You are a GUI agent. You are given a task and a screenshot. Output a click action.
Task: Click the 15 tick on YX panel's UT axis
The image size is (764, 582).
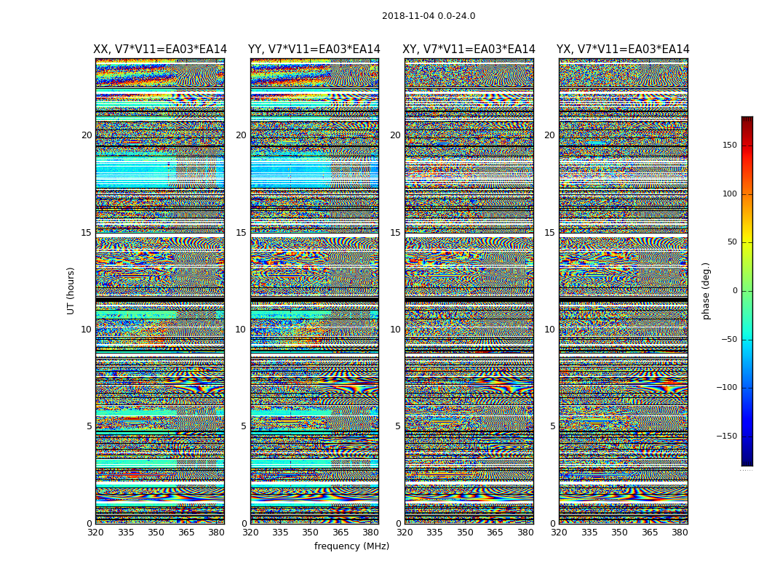550,233
